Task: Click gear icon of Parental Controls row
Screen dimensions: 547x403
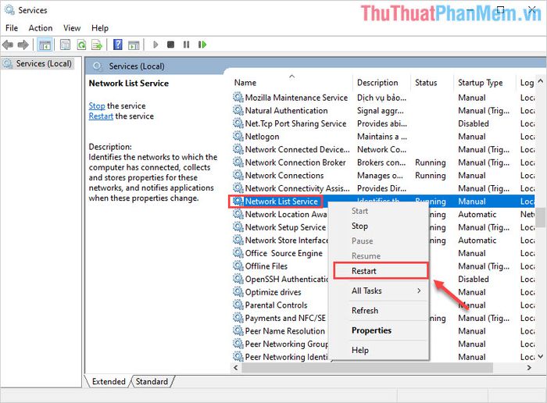Action: click(x=238, y=305)
